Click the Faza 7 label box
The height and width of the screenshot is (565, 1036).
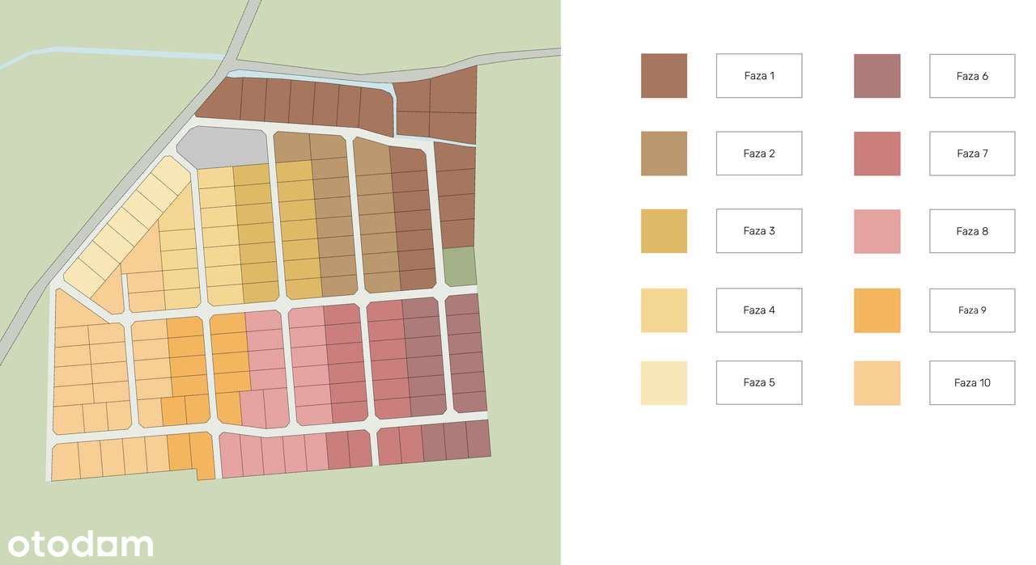[971, 154]
